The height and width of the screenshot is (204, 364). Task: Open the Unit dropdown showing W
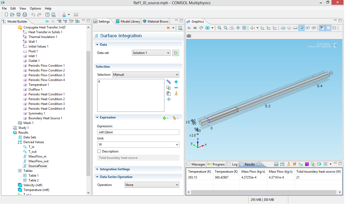pos(138,145)
